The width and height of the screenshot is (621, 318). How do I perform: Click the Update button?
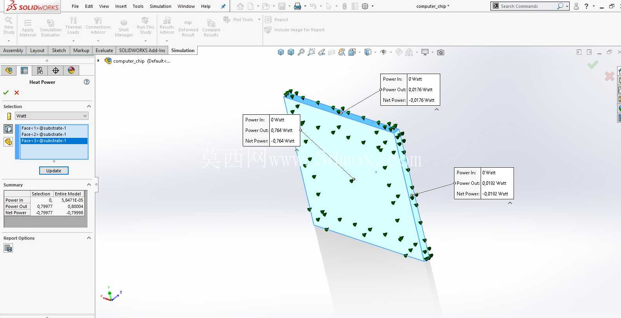[54, 171]
